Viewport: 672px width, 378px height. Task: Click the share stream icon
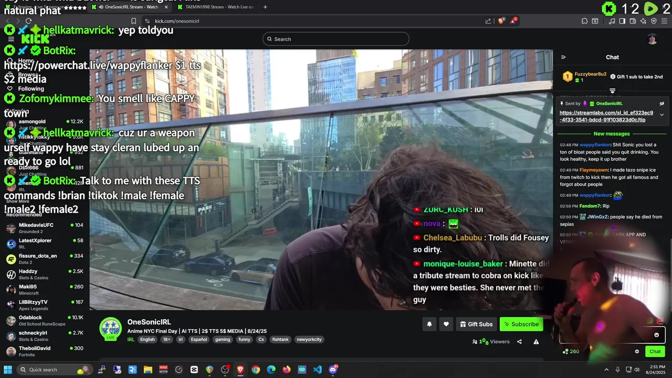click(519, 342)
